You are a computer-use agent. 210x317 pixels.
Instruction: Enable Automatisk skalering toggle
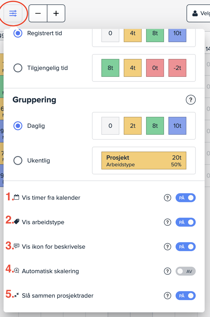click(x=186, y=271)
